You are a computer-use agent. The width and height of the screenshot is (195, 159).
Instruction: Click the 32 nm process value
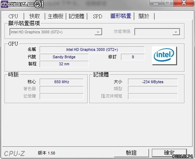64,64
